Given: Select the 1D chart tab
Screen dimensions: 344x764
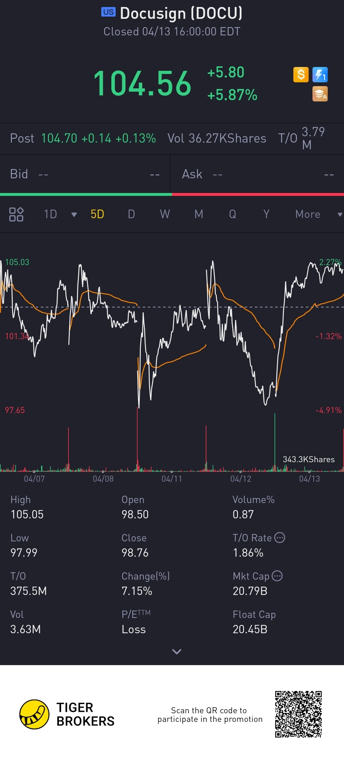Looking at the screenshot, I should tap(50, 214).
